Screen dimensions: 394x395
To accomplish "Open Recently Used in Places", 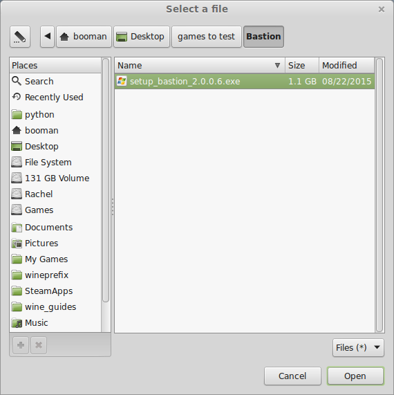I will click(x=55, y=98).
